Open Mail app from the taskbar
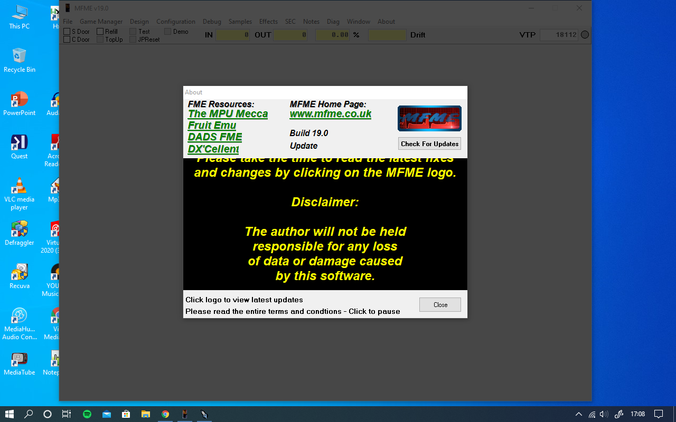676x422 pixels. click(107, 414)
